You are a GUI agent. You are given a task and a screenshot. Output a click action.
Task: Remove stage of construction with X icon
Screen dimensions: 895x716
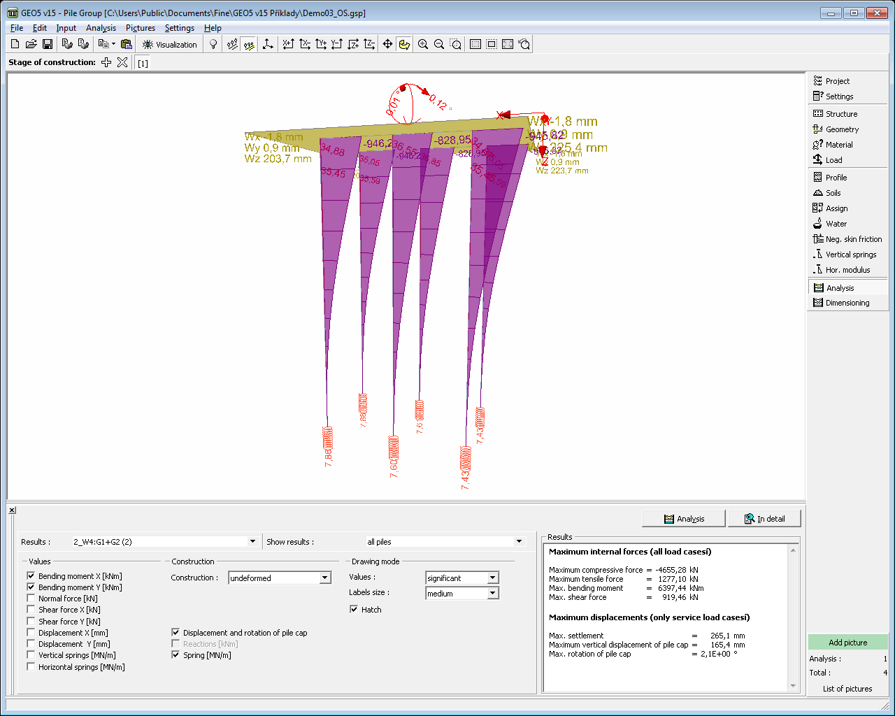click(x=122, y=62)
